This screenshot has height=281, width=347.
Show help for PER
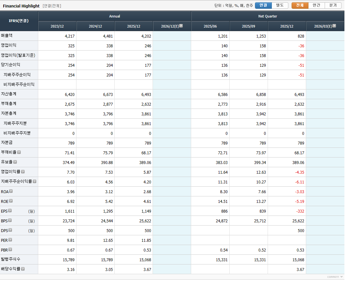[10, 240]
